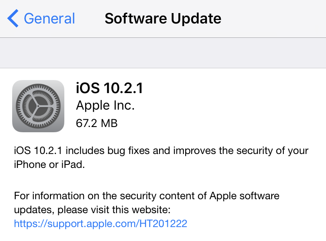Click the line starting 'For information on the security content'

pos(146,196)
